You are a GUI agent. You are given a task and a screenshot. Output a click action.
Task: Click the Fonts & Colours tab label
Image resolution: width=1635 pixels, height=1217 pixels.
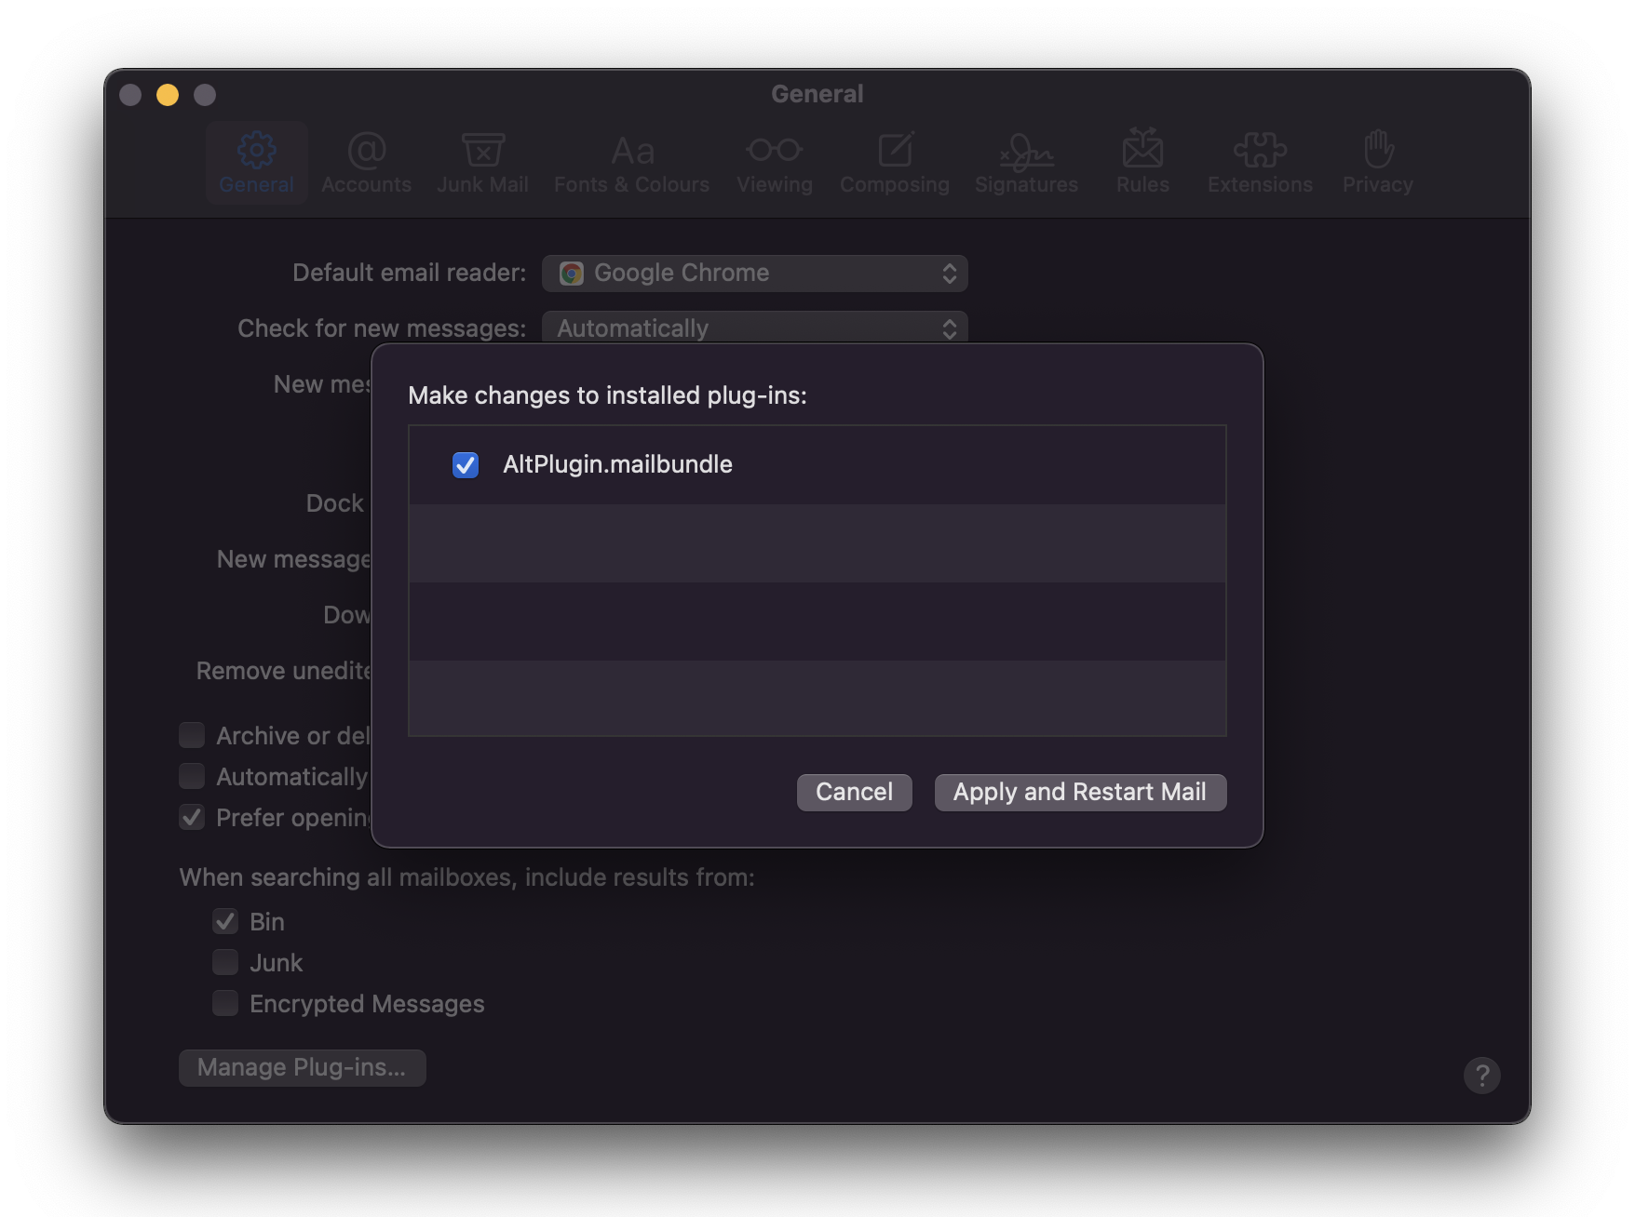[631, 184]
